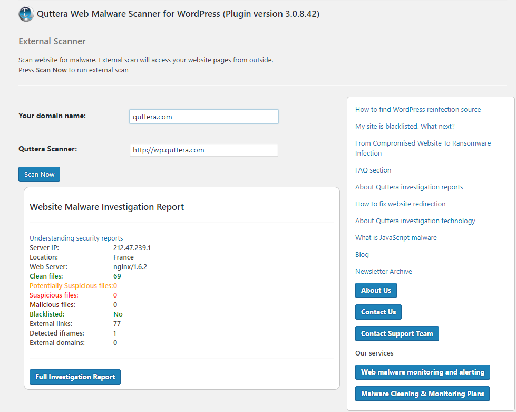View Malware Cleaning & Monitoring Plans

422,394
